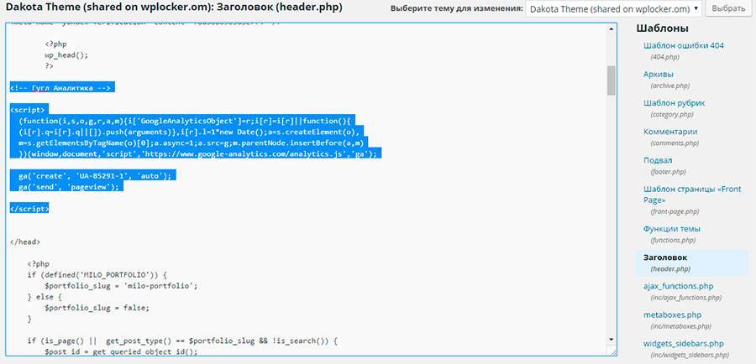
Task: Click the google-analytics.com/analytics.js URL line
Action: [x=197, y=153]
